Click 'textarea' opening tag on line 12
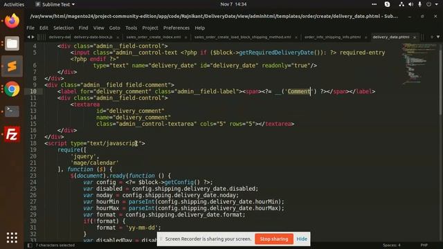This screenshot has height=249, width=443. [87, 104]
